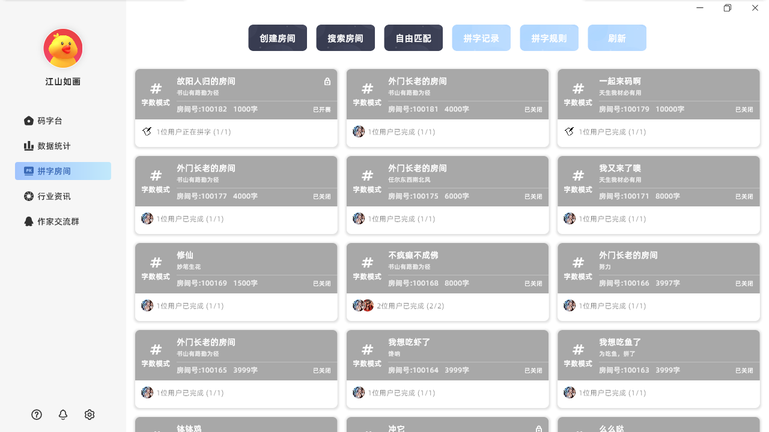The height and width of the screenshot is (432, 769).
Task: Start 自由匹配 matching
Action: 413,38
